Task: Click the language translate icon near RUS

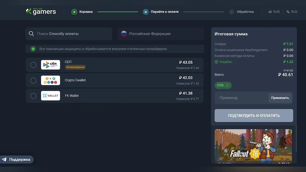Action: tap(288, 12)
